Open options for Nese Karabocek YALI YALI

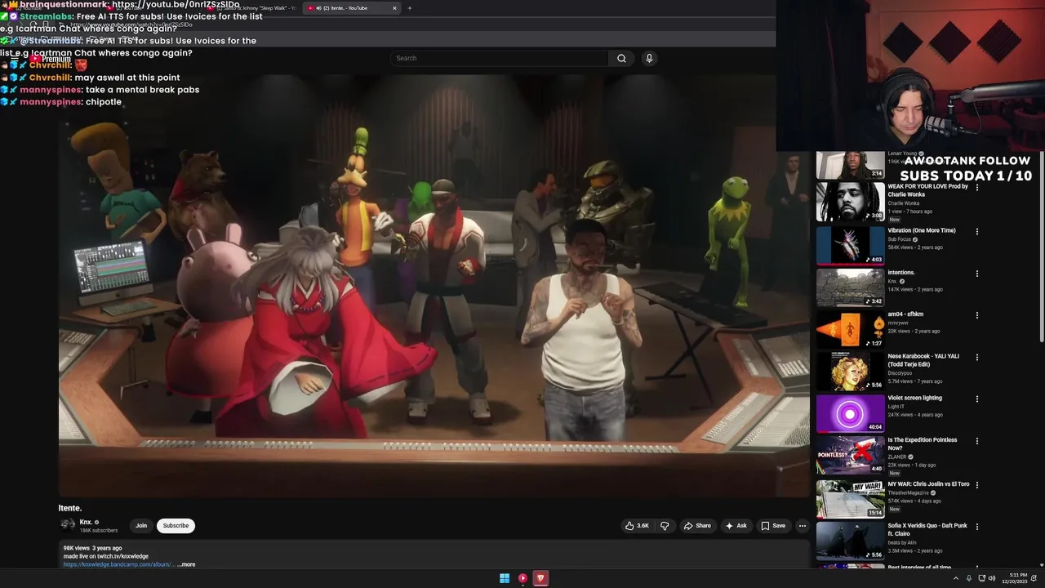click(x=977, y=358)
